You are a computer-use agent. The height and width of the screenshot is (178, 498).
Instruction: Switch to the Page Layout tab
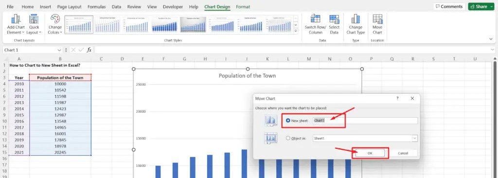[x=69, y=7]
